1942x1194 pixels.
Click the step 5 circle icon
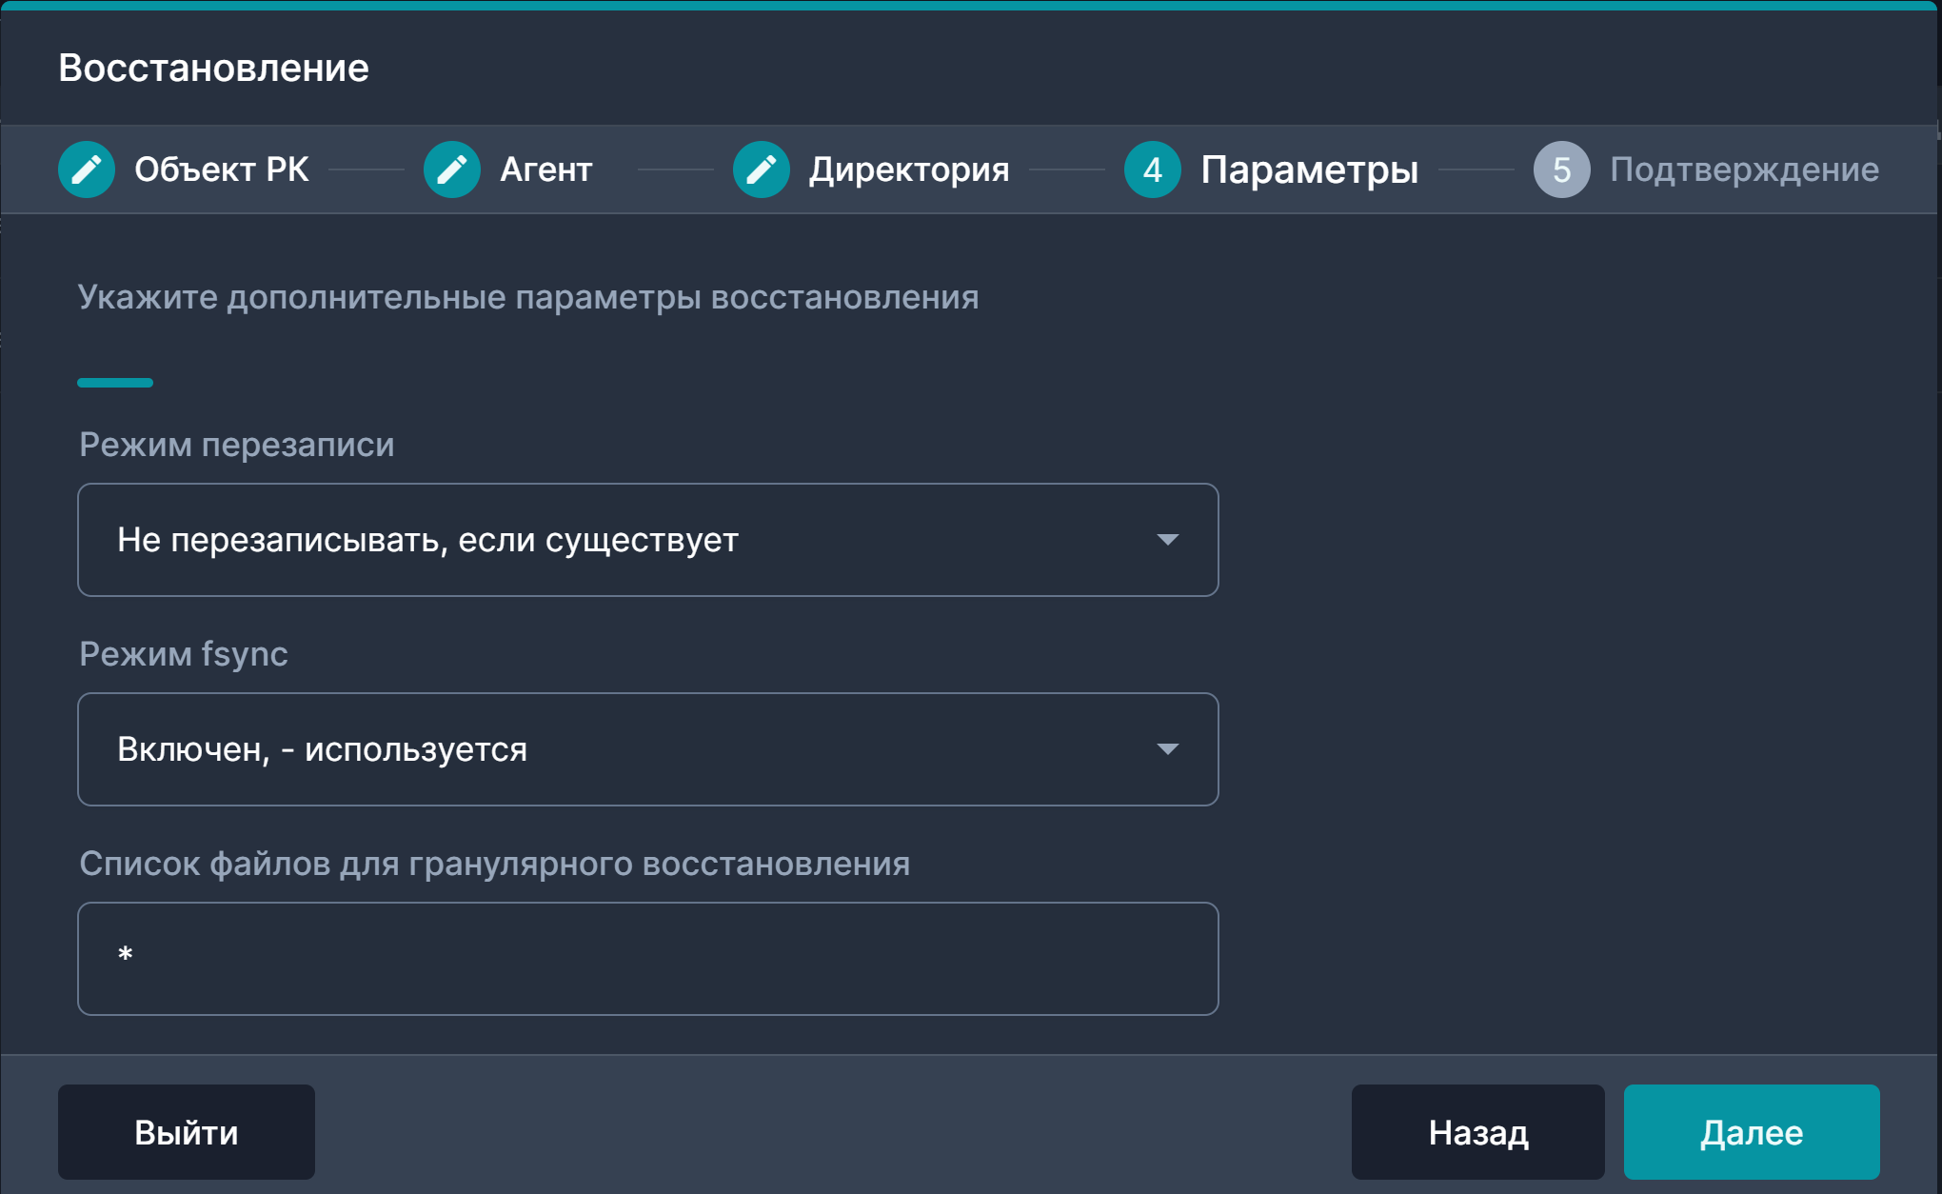tap(1562, 169)
